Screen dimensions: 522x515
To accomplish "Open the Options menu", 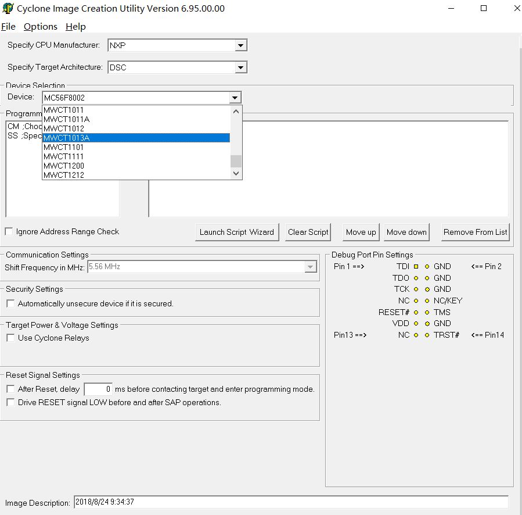I will tap(41, 26).
